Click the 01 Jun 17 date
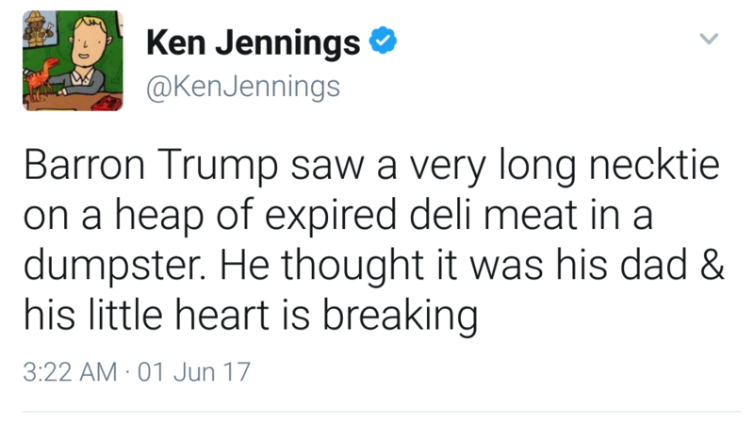 coord(194,371)
